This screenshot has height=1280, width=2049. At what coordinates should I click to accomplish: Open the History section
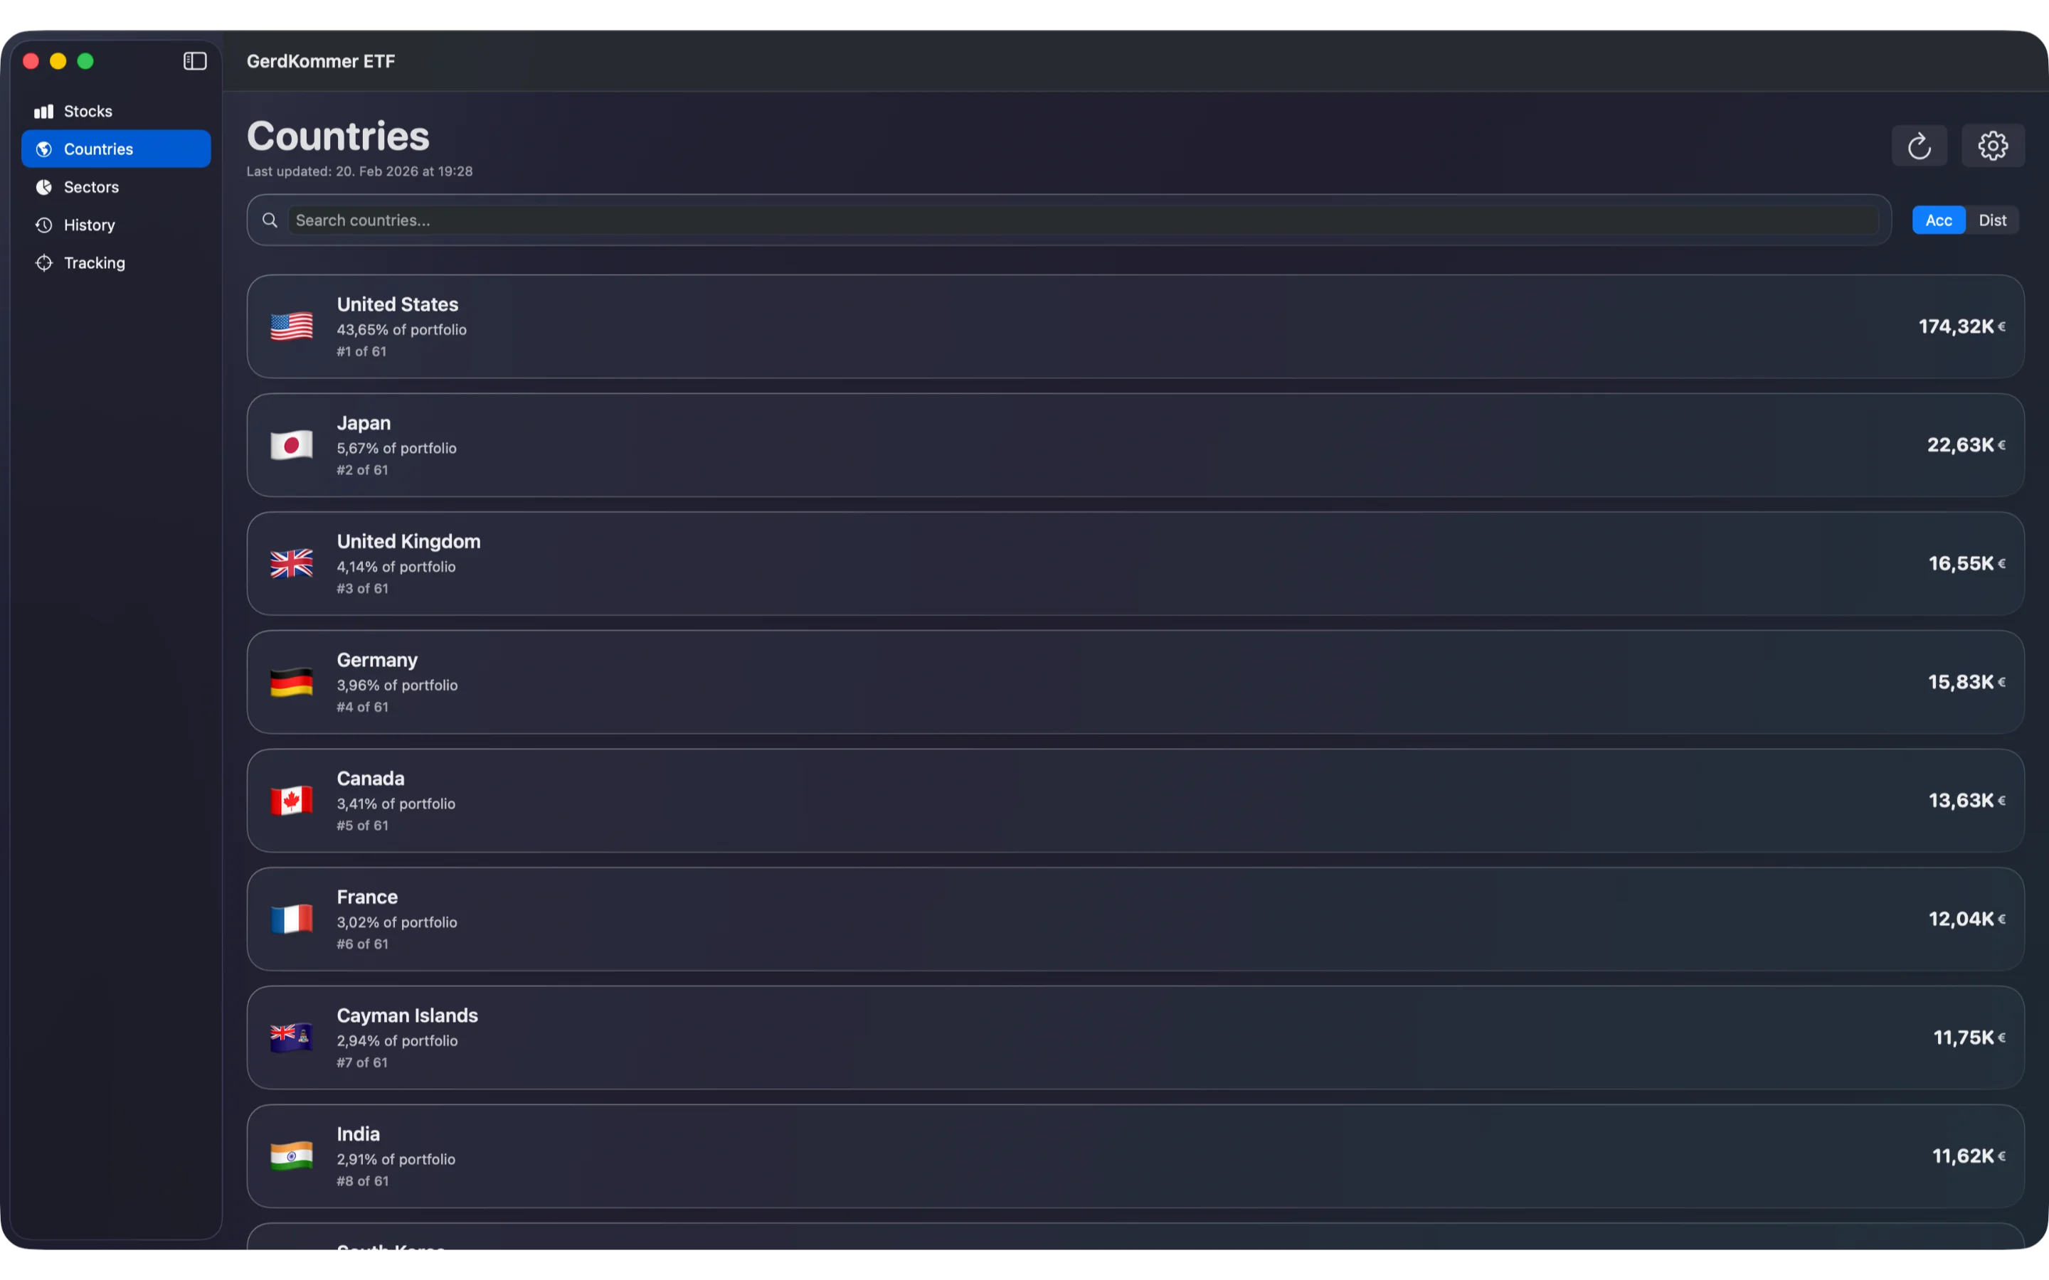(88, 224)
